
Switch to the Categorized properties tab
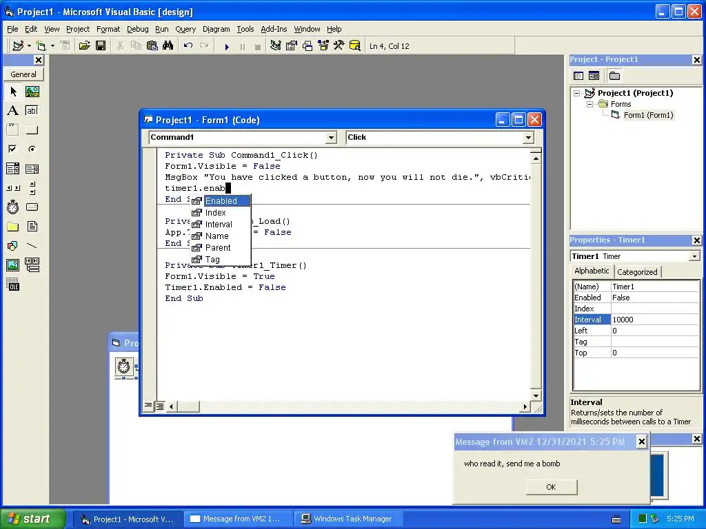pos(637,271)
